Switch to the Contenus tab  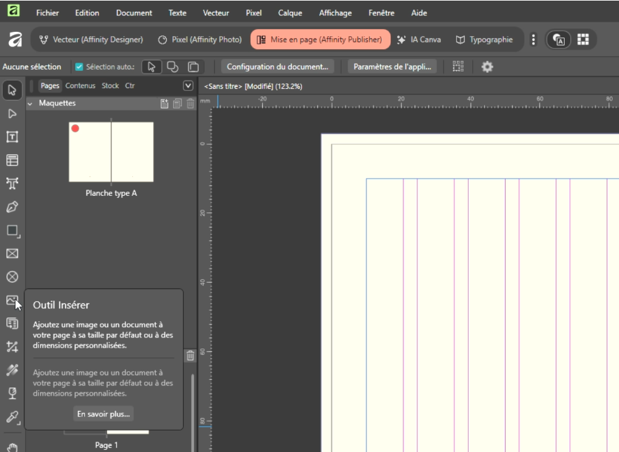pyautogui.click(x=80, y=85)
